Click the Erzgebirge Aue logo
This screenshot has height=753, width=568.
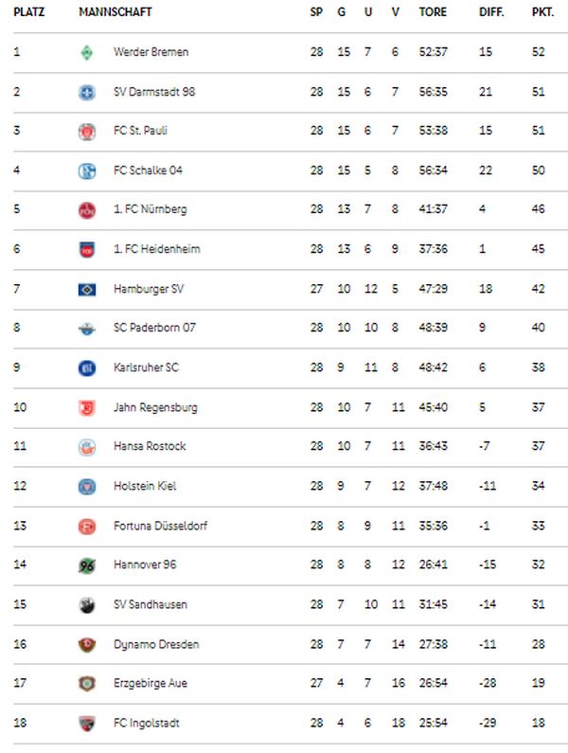(x=87, y=683)
